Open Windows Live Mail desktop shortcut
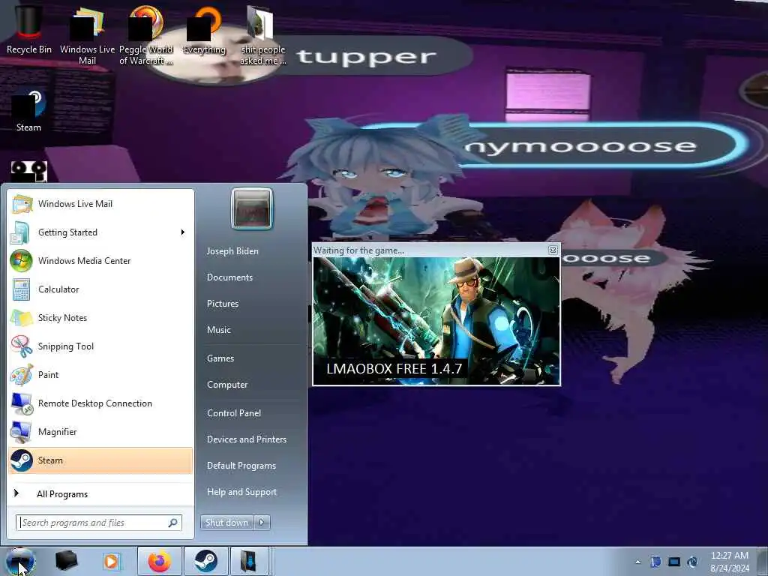Screen dimensions: 768x576 (x=87, y=34)
